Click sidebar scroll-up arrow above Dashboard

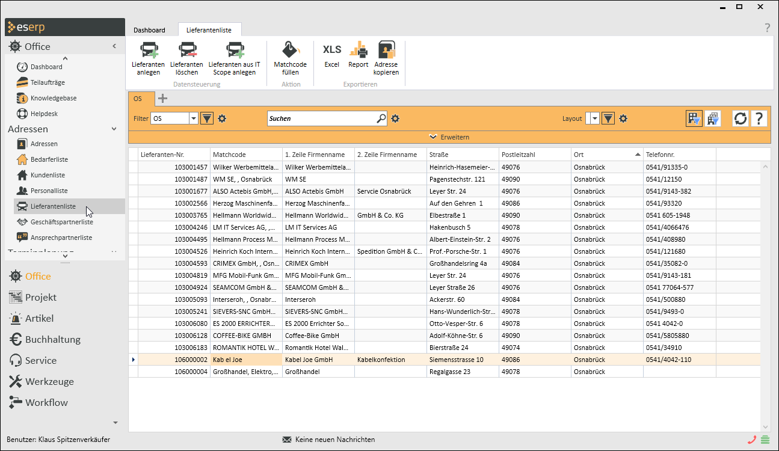(x=65, y=58)
